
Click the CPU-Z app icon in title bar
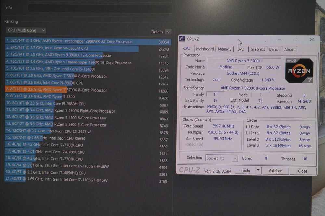click(x=182, y=39)
